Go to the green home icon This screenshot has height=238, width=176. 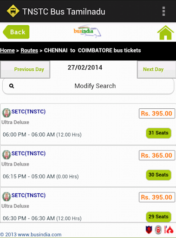165,33
